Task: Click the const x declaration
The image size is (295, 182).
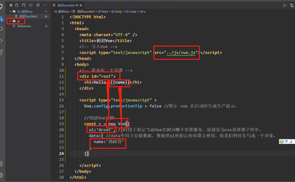Action: [x=93, y=124]
